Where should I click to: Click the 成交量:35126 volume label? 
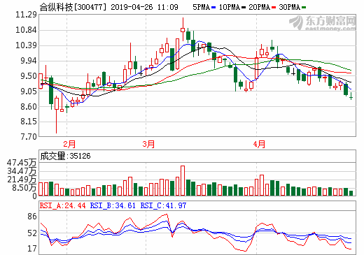click(65, 156)
